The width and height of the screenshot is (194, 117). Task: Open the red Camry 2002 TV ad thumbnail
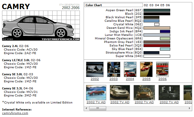pyautogui.click(x=96, y=93)
